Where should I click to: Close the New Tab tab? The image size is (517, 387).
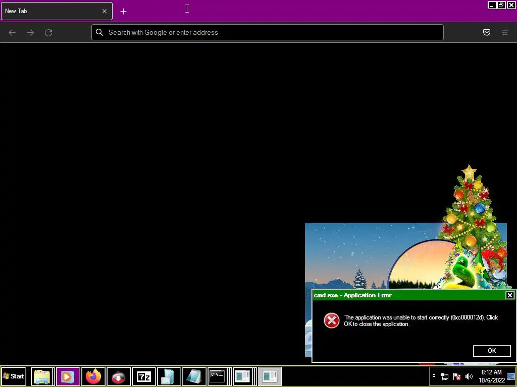(105, 11)
